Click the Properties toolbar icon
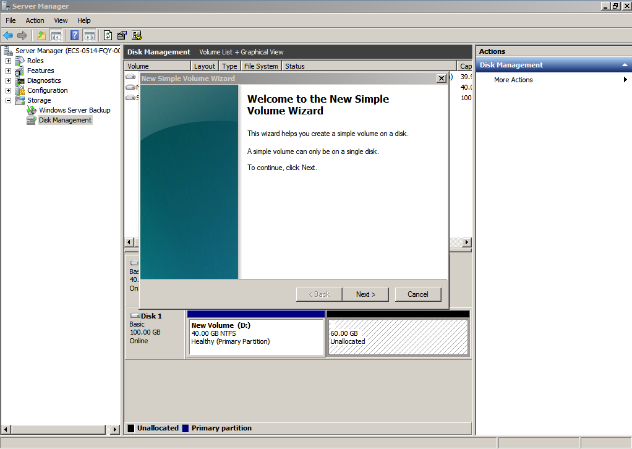632x449 pixels. pos(122,35)
